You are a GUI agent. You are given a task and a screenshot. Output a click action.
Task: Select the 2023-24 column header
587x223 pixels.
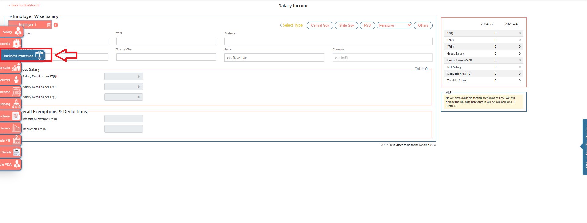click(x=511, y=24)
